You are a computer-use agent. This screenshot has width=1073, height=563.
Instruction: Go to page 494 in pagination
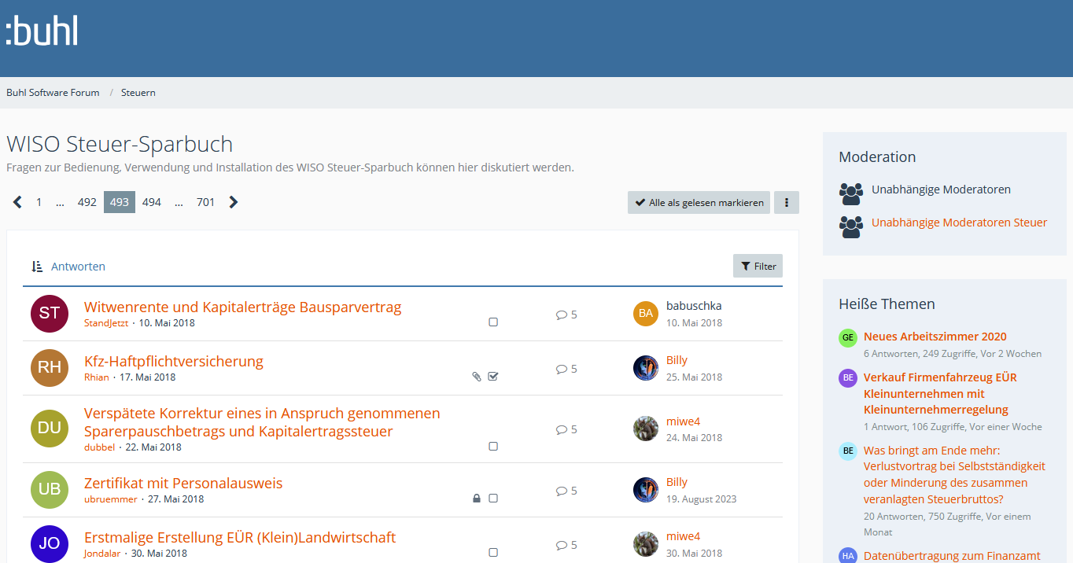[152, 202]
